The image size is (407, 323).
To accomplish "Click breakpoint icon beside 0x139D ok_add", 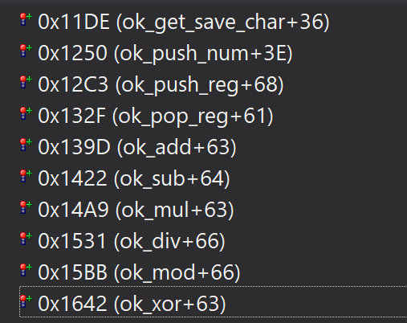I will [26, 145].
